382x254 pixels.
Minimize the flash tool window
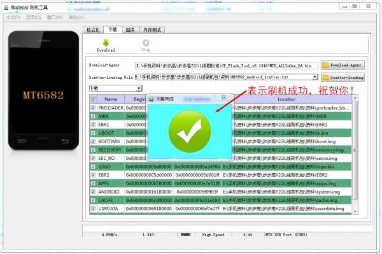click(x=344, y=6)
